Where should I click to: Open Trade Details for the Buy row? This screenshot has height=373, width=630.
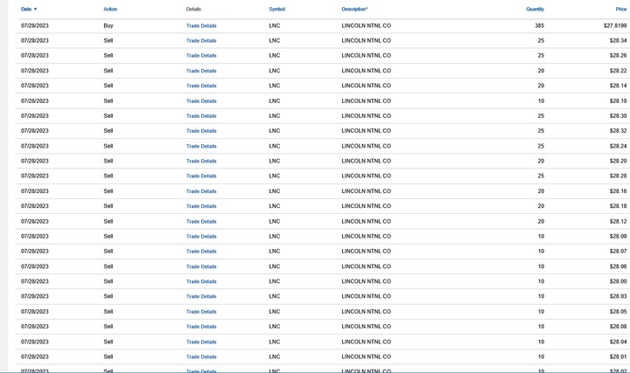pyautogui.click(x=201, y=25)
